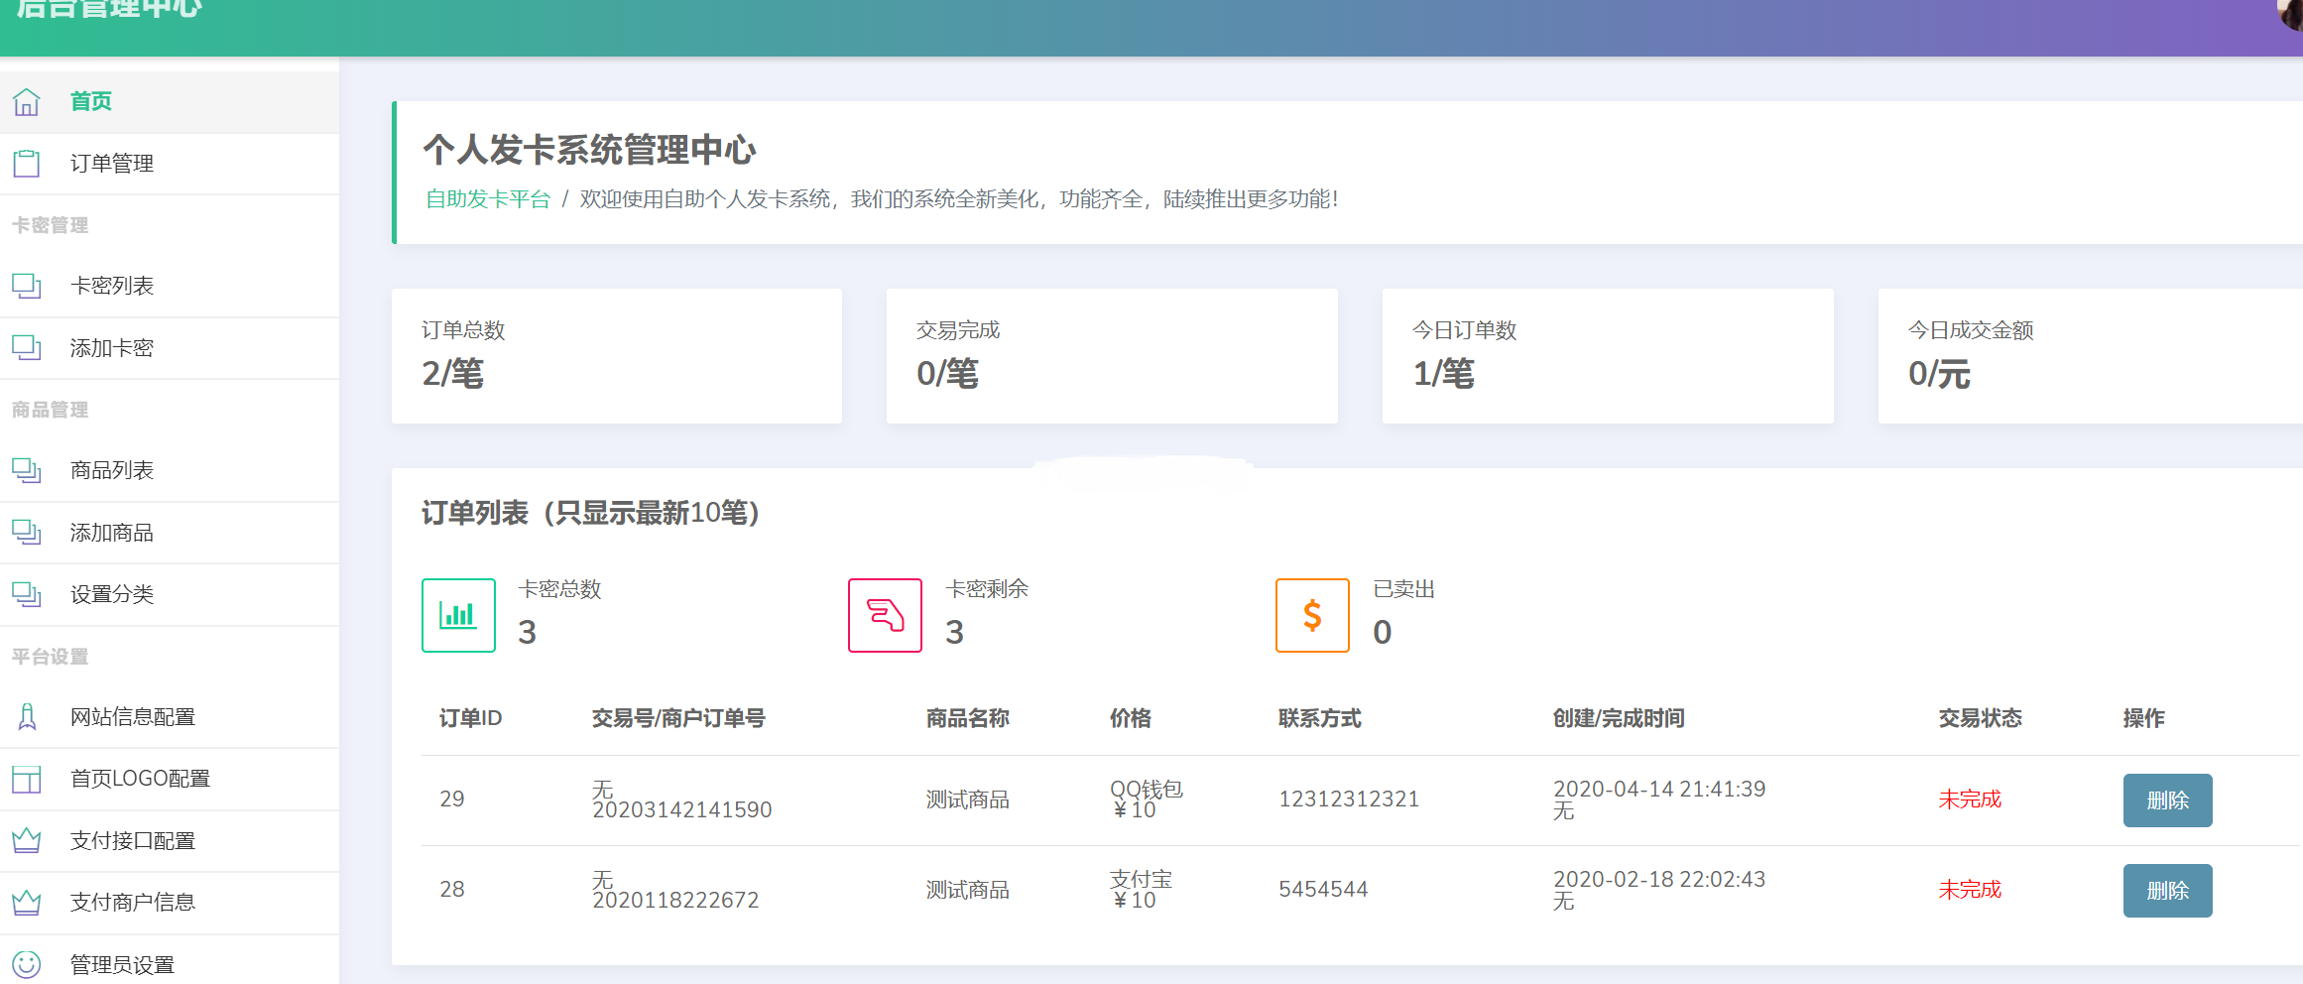Viewport: 2303px width, 984px height.
Task: Click the rocket icon beside 网站信息配置
Action: [27, 717]
